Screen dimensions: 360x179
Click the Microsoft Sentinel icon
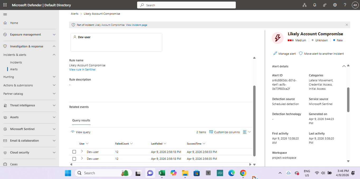[x=5, y=129]
